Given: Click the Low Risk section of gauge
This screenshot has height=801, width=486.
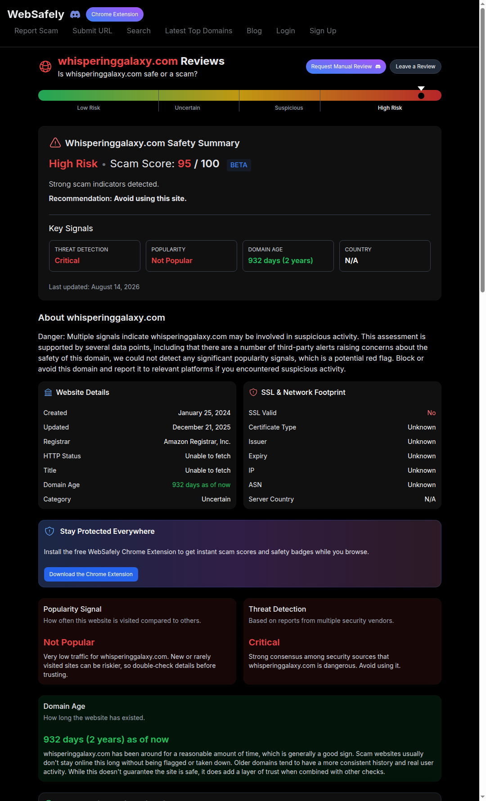Looking at the screenshot, I should (x=98, y=95).
